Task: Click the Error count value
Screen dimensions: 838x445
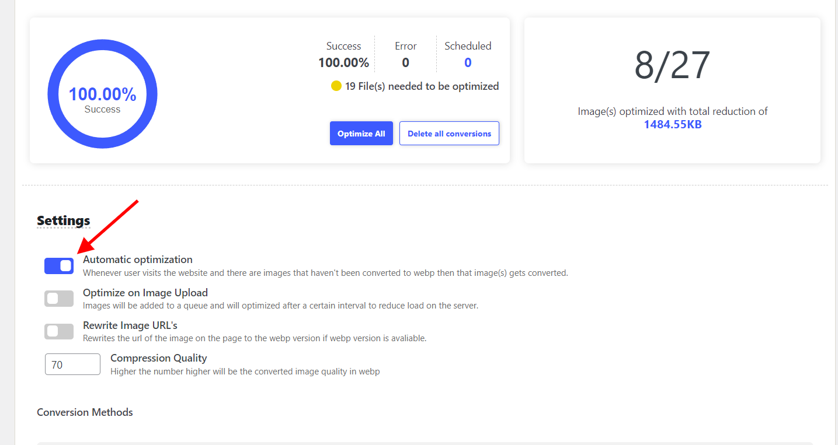Action: tap(405, 62)
